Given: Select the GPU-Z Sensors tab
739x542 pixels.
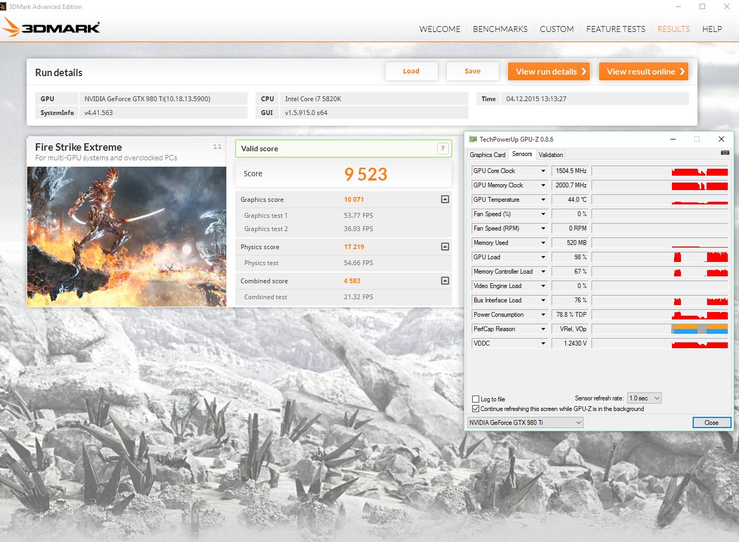Looking at the screenshot, I should click(522, 154).
